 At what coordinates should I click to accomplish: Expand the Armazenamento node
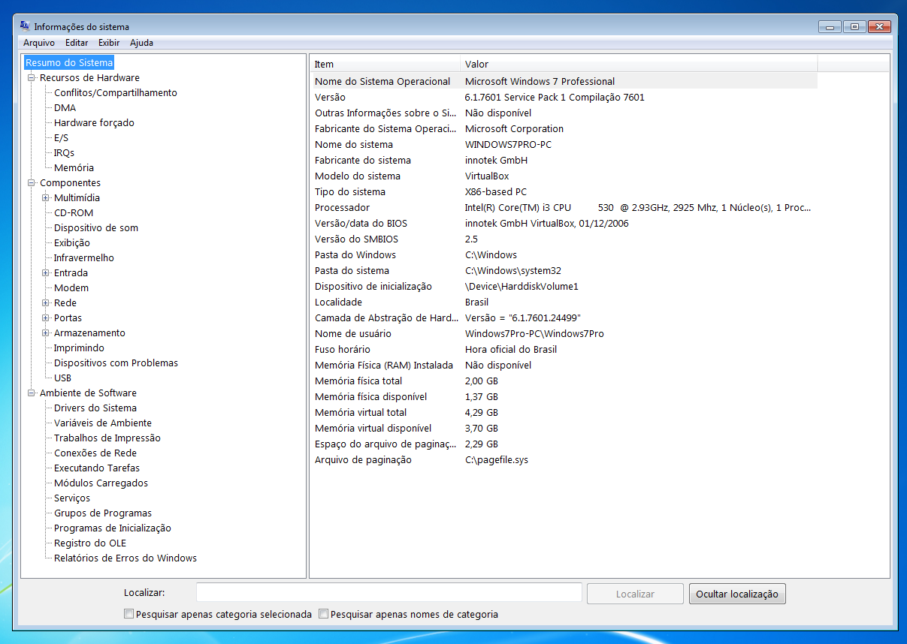pos(46,333)
